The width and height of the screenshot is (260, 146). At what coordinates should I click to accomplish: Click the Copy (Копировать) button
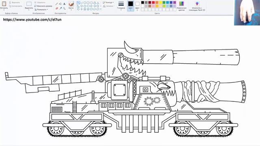point(15,6)
